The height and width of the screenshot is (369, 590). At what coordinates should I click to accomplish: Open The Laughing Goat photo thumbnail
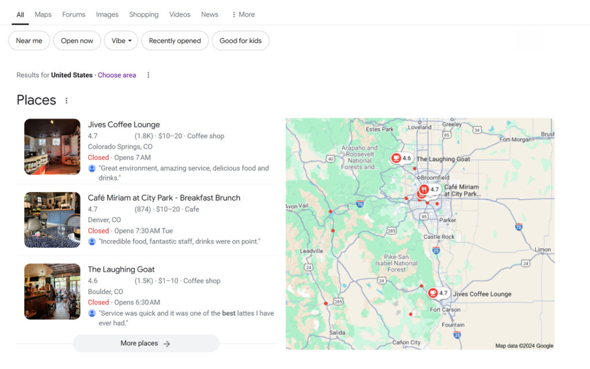tap(52, 291)
